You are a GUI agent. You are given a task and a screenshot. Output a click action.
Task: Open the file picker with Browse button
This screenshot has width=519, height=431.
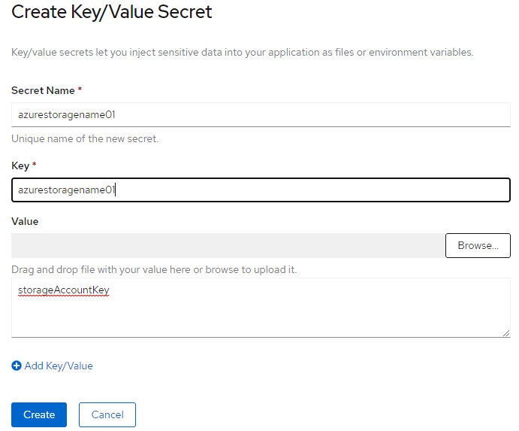[478, 245]
